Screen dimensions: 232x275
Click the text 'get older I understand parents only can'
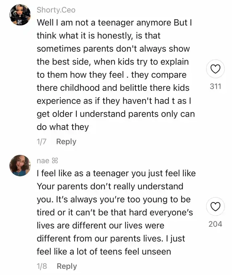point(116,114)
